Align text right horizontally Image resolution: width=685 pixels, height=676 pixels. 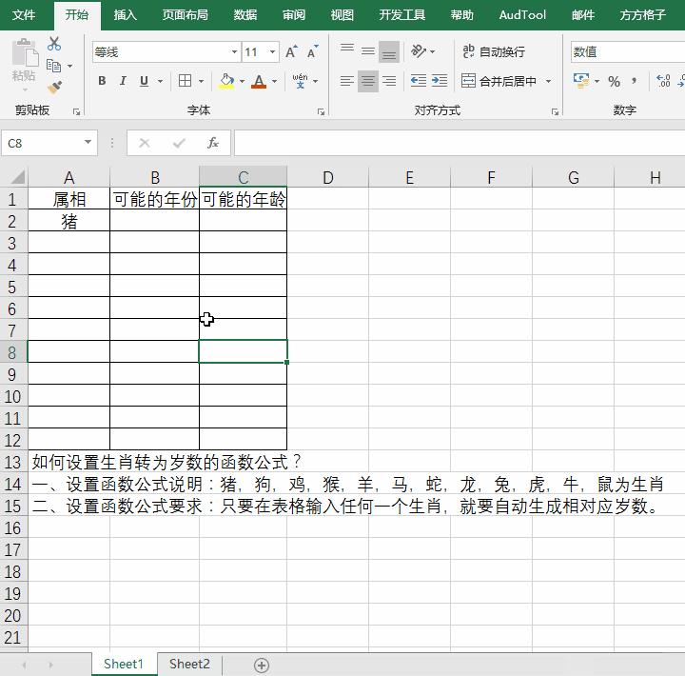click(389, 81)
